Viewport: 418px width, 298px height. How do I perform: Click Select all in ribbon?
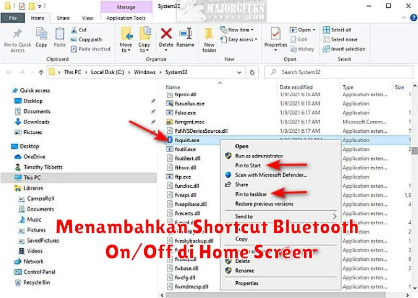pyautogui.click(x=337, y=30)
